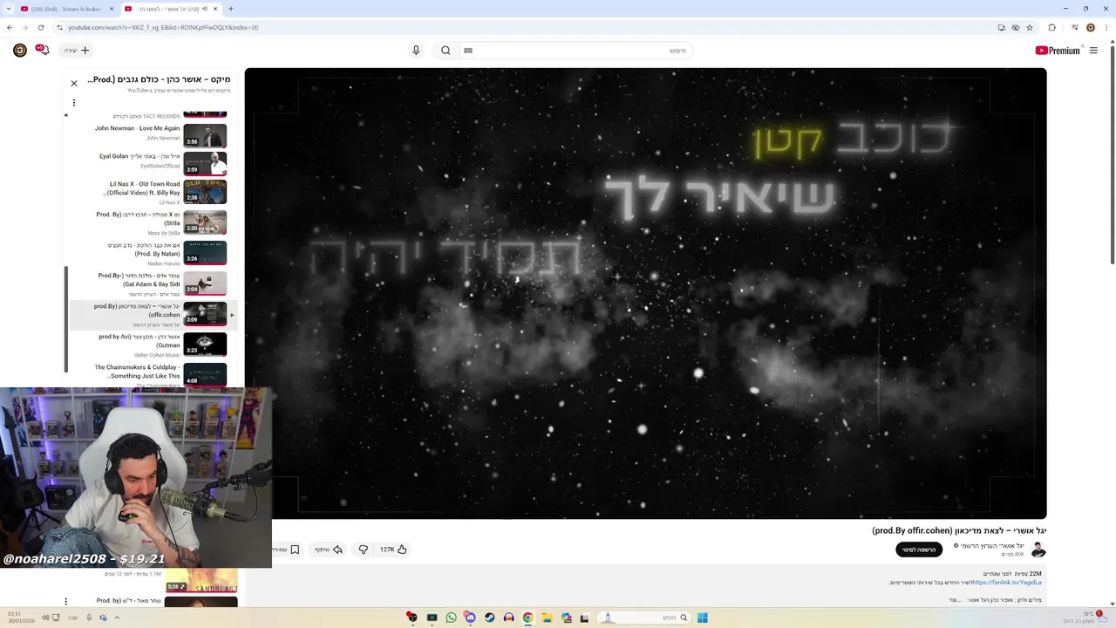1116x628 pixels.
Task: Open Windows Start menu
Action: 702,618
